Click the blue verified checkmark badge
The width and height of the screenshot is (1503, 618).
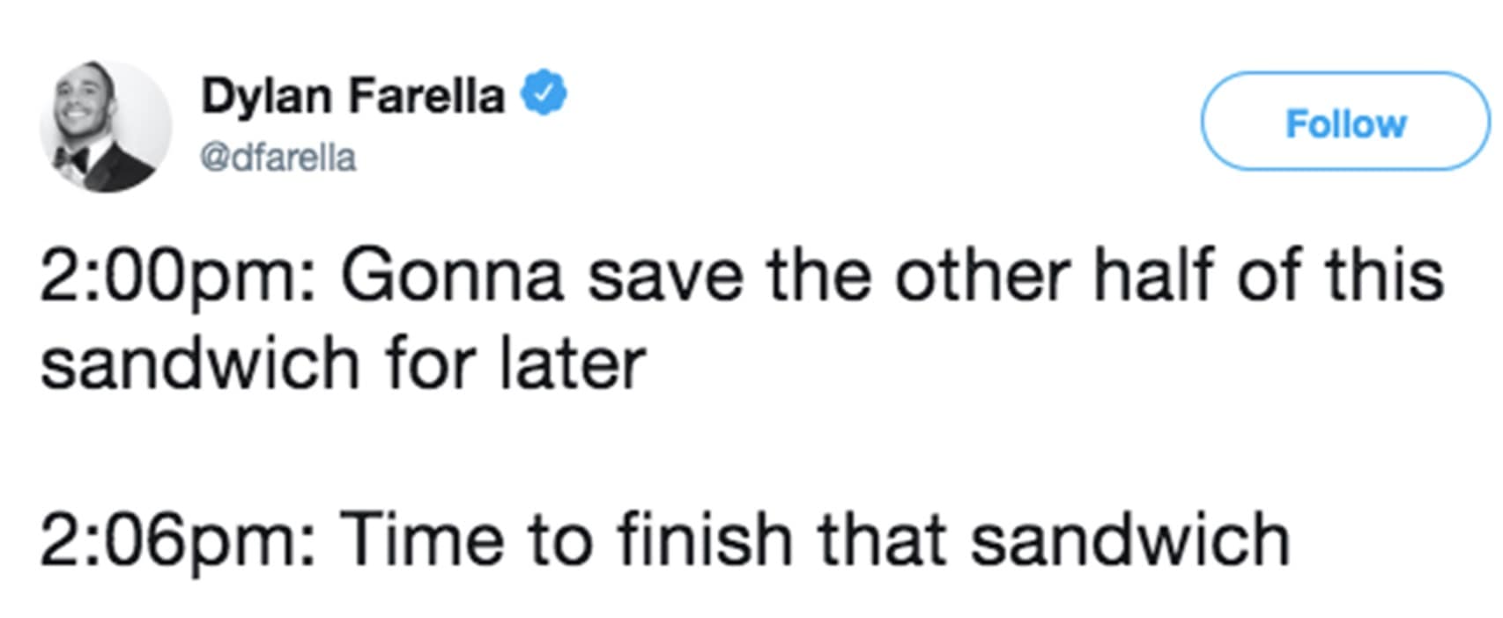click(544, 93)
